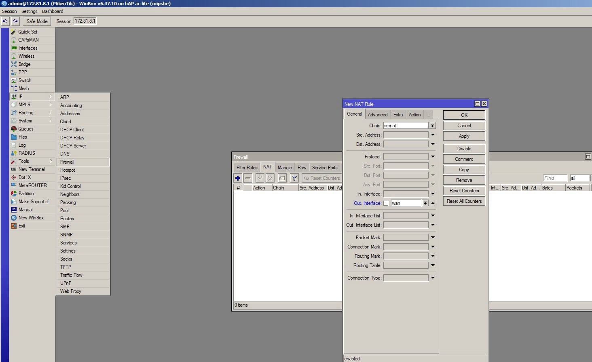
Task: Click the redo arrow icon
Action: [x=15, y=21]
